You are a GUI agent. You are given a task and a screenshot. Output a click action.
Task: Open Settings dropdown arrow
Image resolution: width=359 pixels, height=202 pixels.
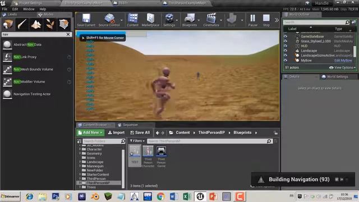coord(177,20)
